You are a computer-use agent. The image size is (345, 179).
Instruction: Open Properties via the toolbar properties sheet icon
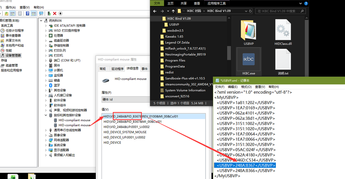[x=20, y=14]
